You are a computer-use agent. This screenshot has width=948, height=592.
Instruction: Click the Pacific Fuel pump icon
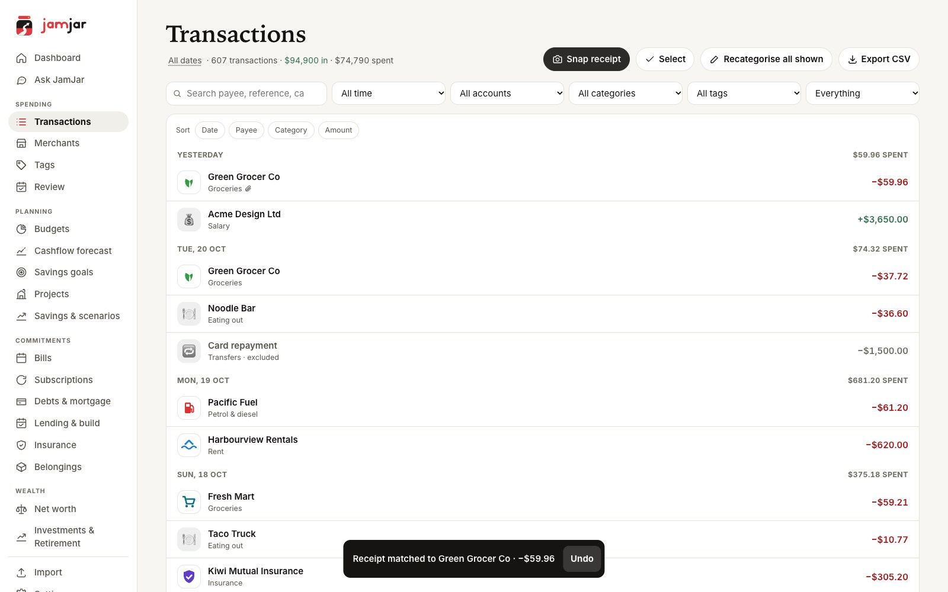189,408
